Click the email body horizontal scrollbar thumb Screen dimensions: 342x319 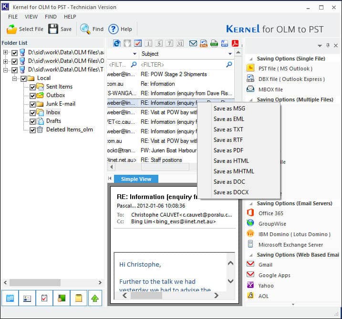tap(146, 296)
